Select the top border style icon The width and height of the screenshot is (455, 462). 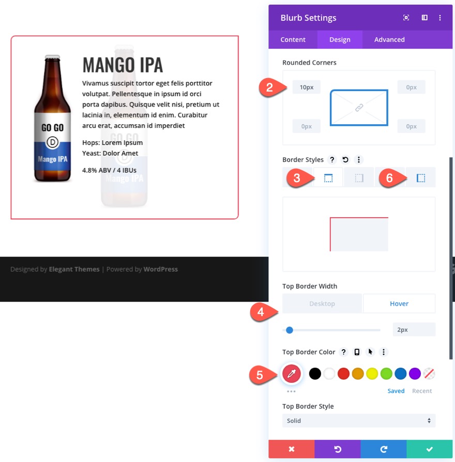328,177
